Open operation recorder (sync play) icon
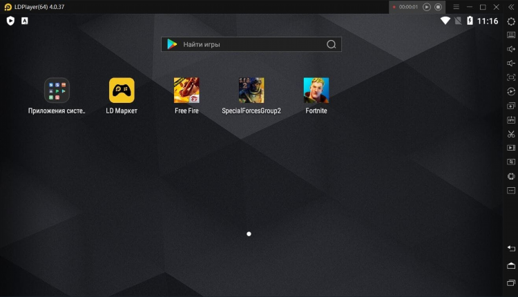This screenshot has height=297, width=518. pos(511,91)
